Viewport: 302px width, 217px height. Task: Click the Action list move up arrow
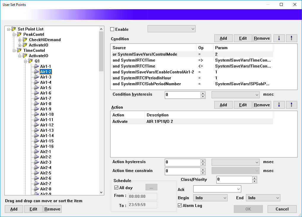point(291,105)
